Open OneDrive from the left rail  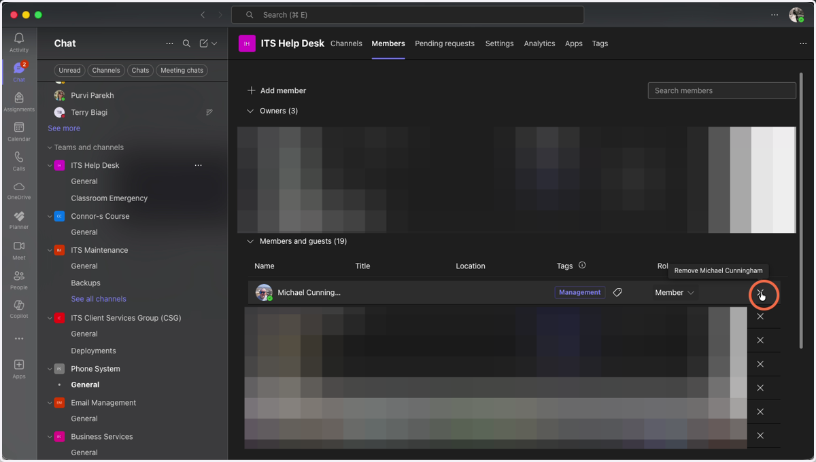click(19, 190)
